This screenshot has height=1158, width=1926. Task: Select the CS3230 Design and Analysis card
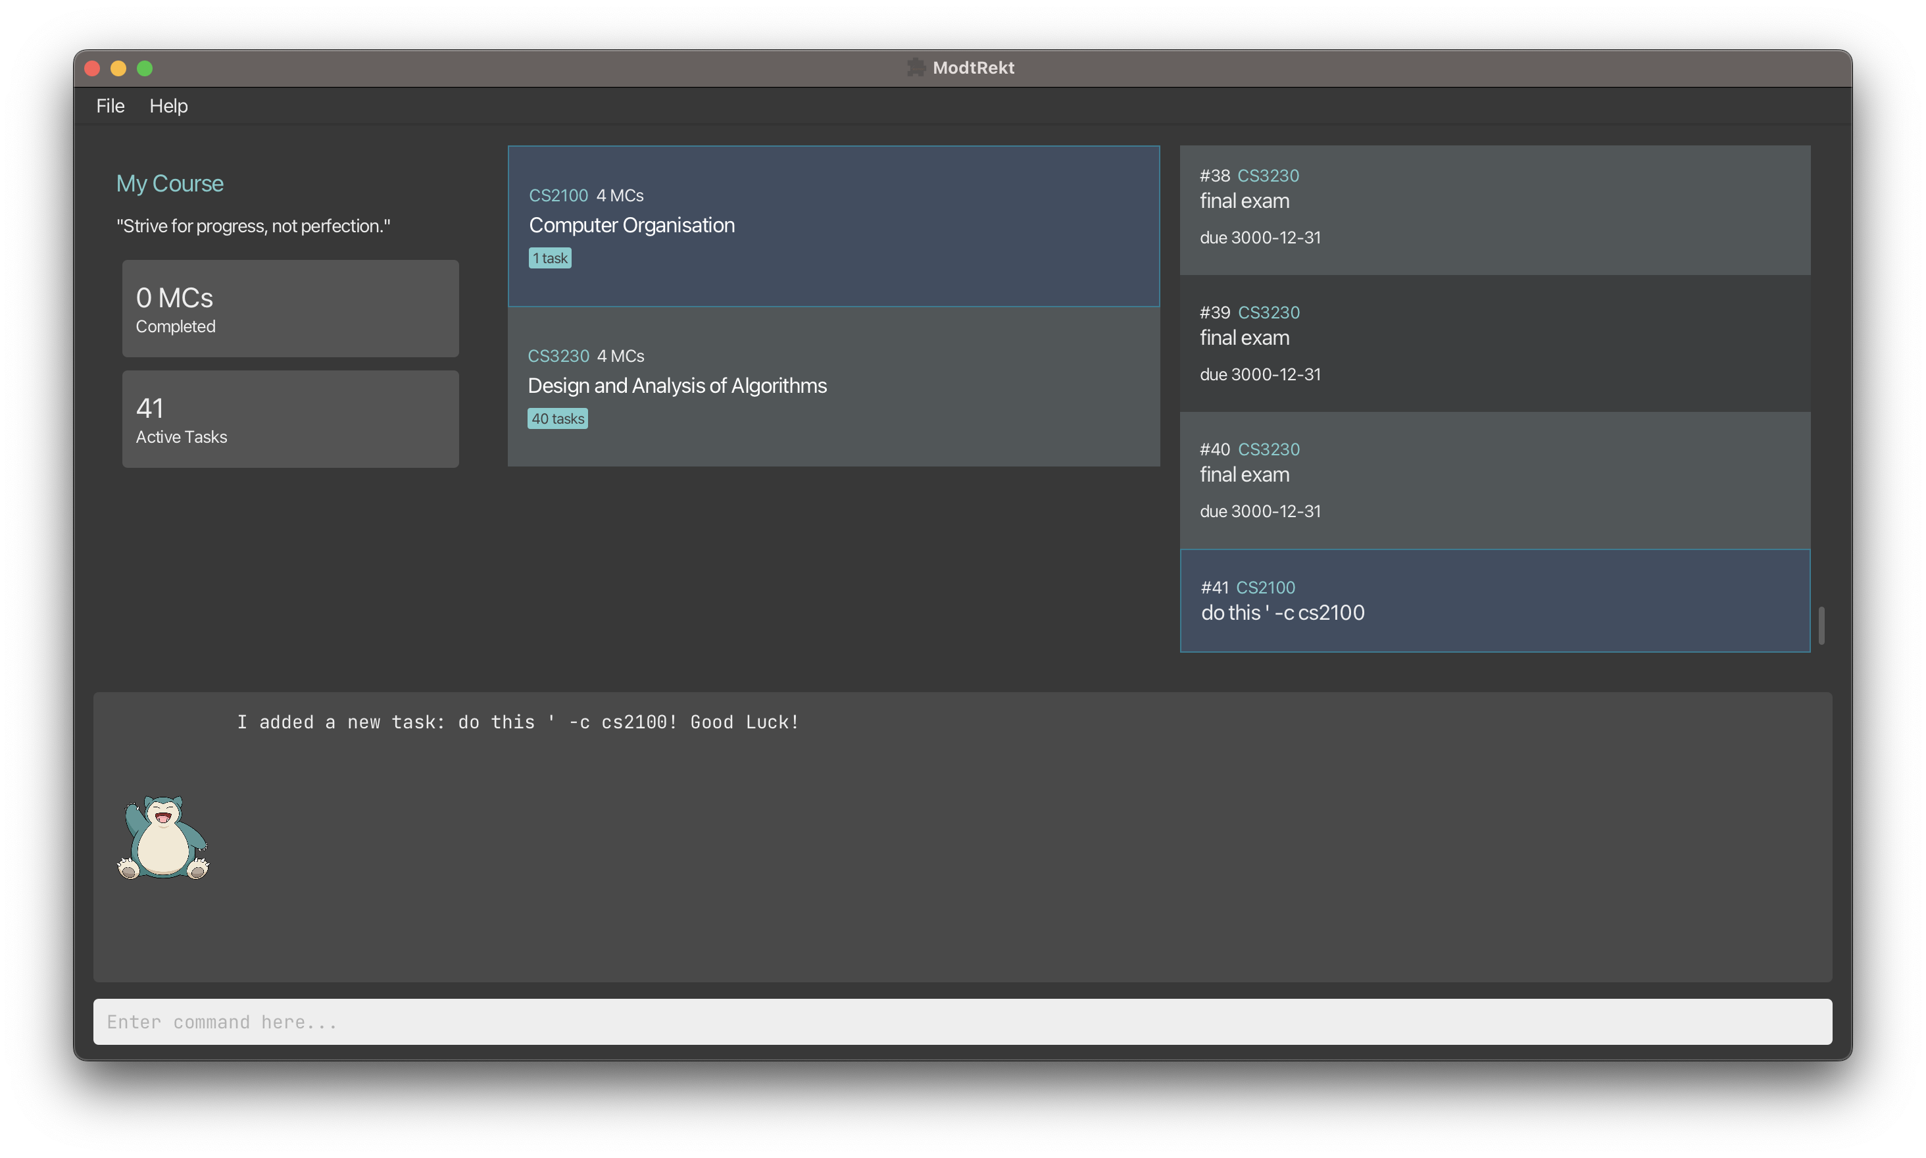pos(833,387)
